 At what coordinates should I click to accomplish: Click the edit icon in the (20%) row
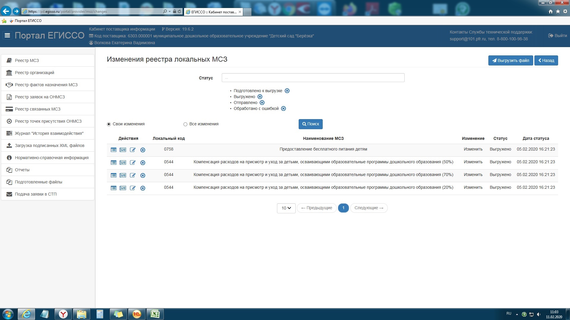pos(133,188)
